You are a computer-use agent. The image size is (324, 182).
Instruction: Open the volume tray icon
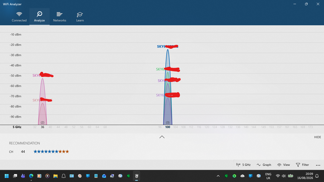(x=284, y=176)
